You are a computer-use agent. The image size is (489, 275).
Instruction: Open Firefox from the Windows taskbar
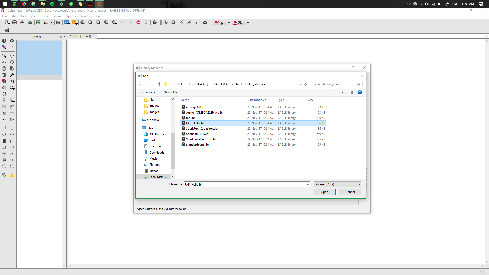[x=24, y=4]
